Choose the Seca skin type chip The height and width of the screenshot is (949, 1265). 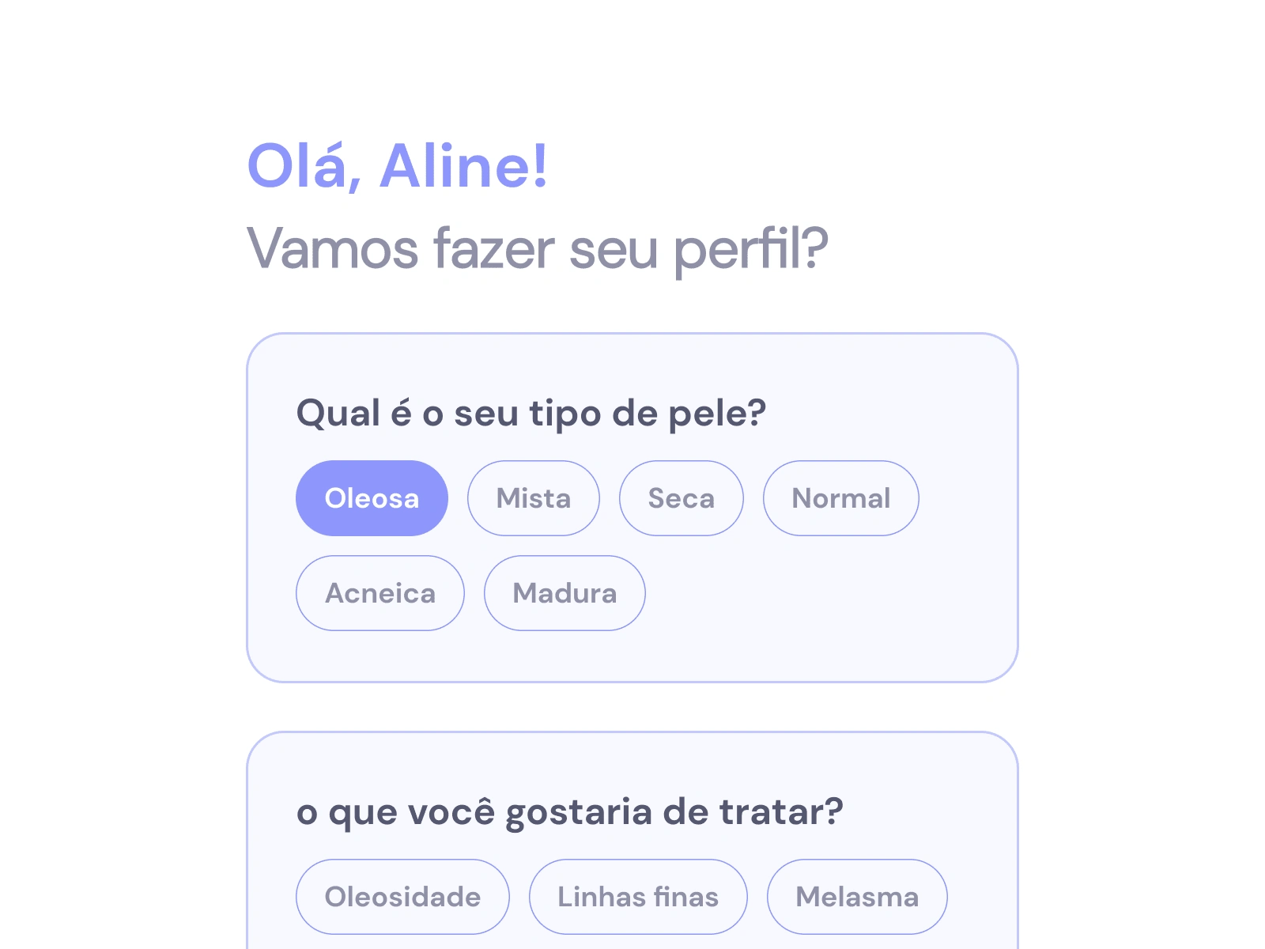click(682, 498)
